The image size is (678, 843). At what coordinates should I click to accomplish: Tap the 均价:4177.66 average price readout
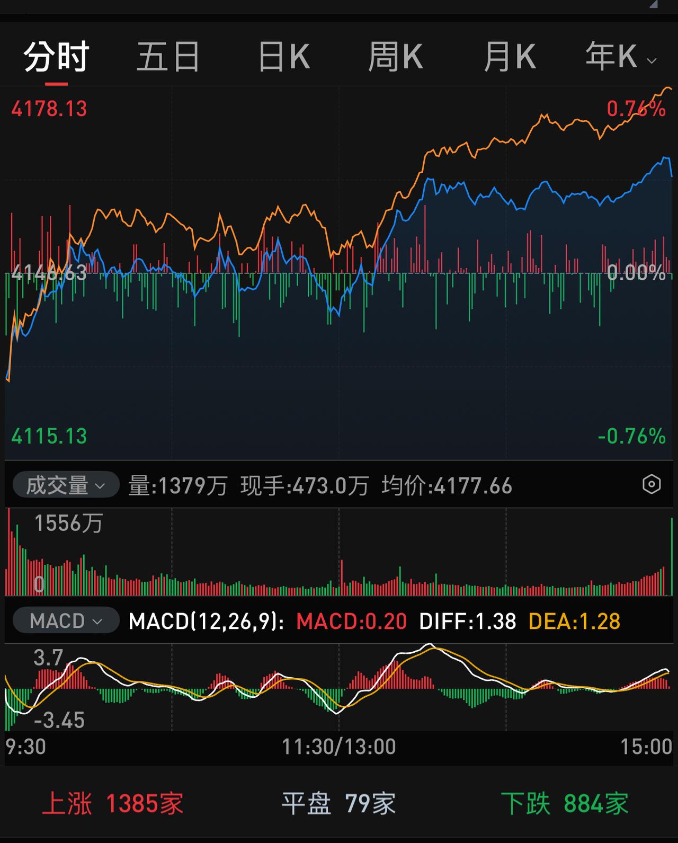[447, 486]
